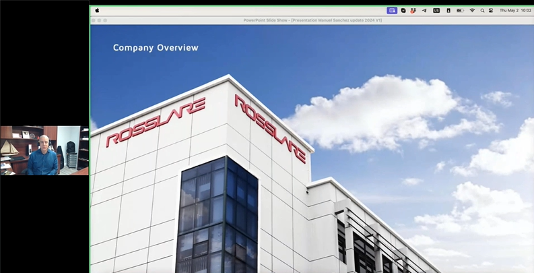Click the PowerPoint Slide Show window title

312,21
